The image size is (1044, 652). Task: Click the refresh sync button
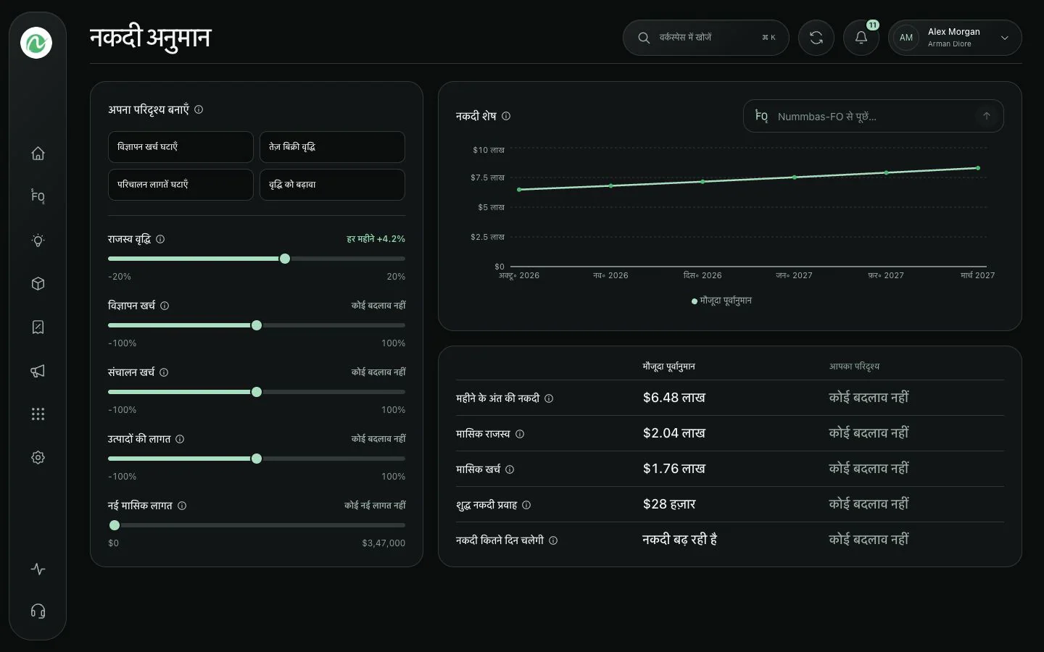click(816, 38)
